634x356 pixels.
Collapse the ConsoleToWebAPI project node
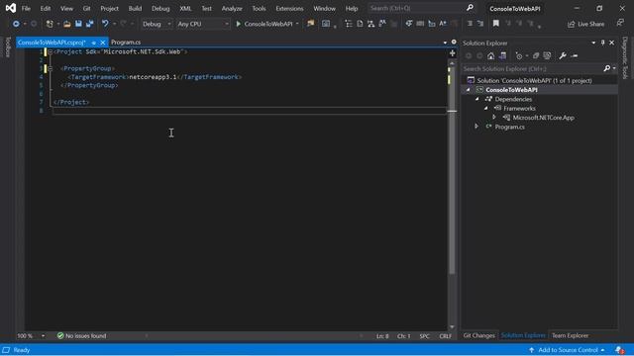tap(469, 90)
